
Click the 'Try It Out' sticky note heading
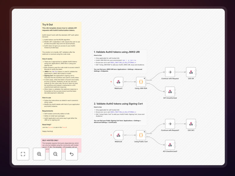point(47,25)
